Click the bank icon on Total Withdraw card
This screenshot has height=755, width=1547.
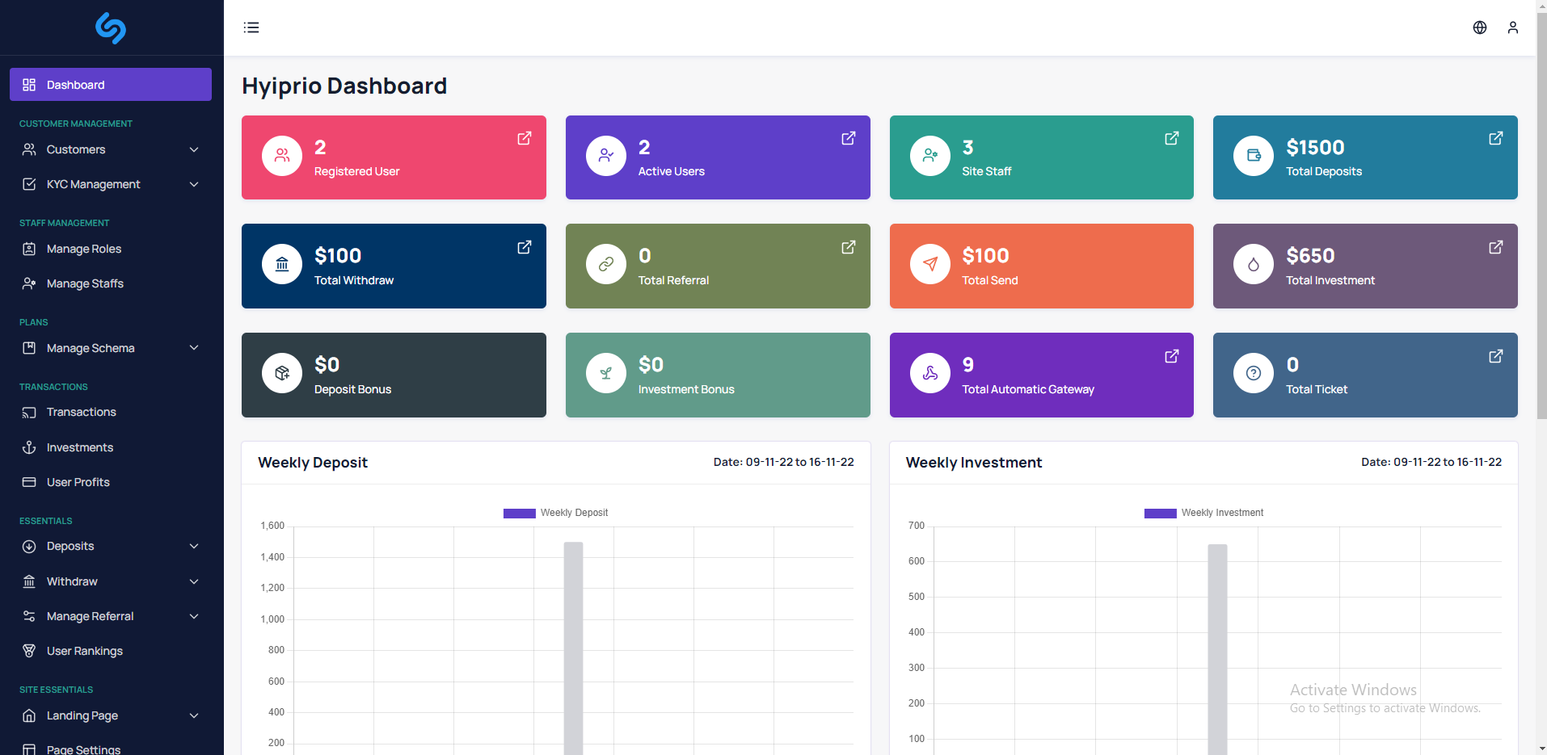(x=282, y=264)
